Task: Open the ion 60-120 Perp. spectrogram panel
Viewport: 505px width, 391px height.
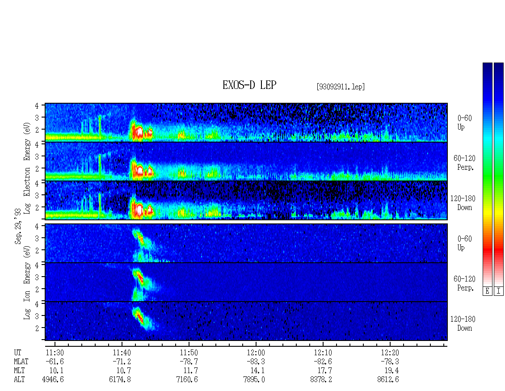Action: tap(246, 282)
